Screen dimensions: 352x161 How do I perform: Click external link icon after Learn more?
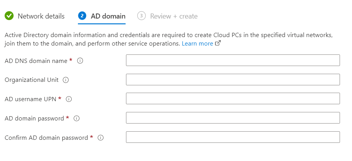coord(218,44)
